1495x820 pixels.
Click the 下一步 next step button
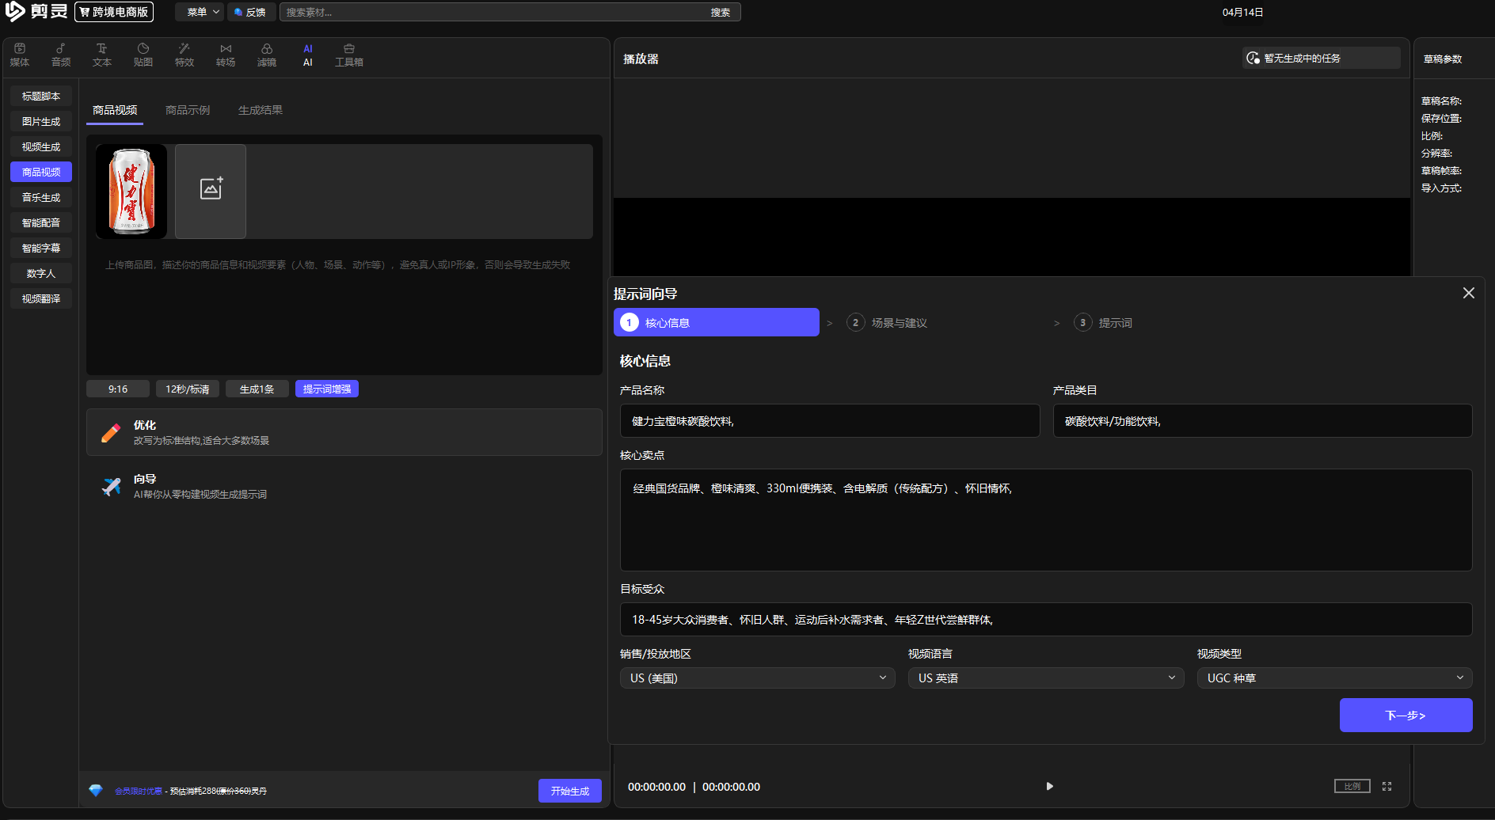click(x=1406, y=716)
